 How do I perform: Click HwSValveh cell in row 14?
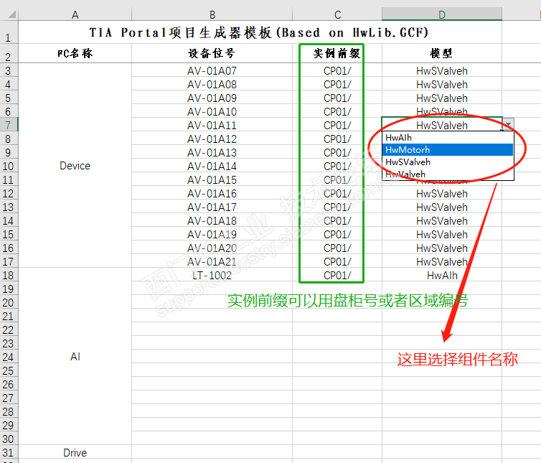(x=442, y=220)
